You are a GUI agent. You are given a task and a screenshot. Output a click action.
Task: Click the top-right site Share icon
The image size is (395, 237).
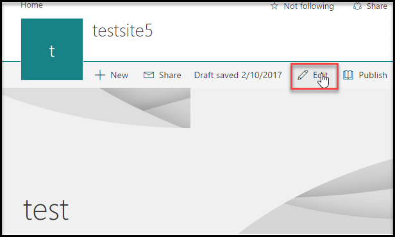tap(357, 6)
